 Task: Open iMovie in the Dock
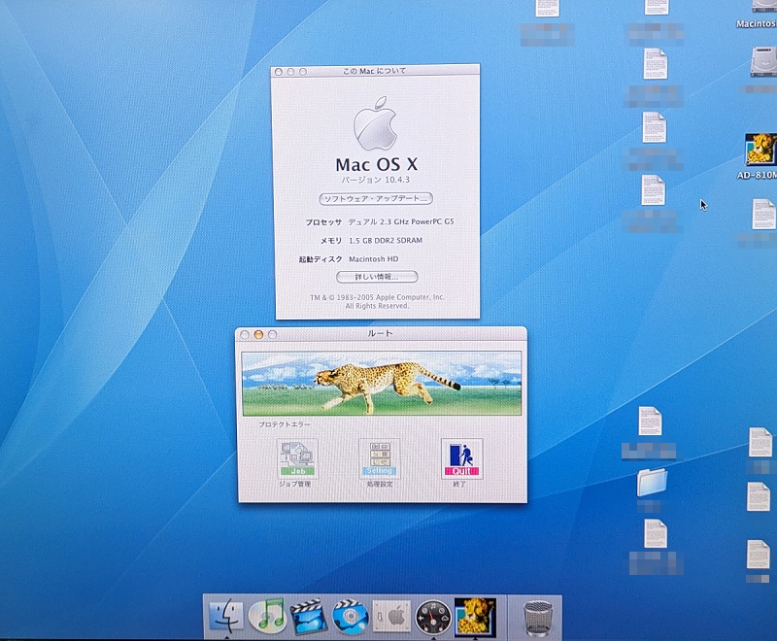click(x=308, y=616)
